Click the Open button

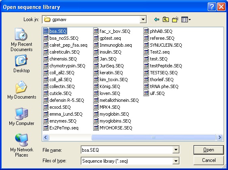[x=209, y=150]
